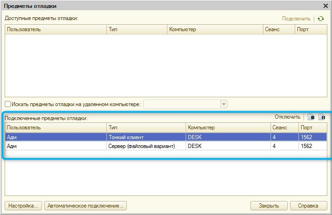Image resolution: width=332 pixels, height=215 pixels.
Task: Sort available items by Пользователь header
Action: coord(55,29)
